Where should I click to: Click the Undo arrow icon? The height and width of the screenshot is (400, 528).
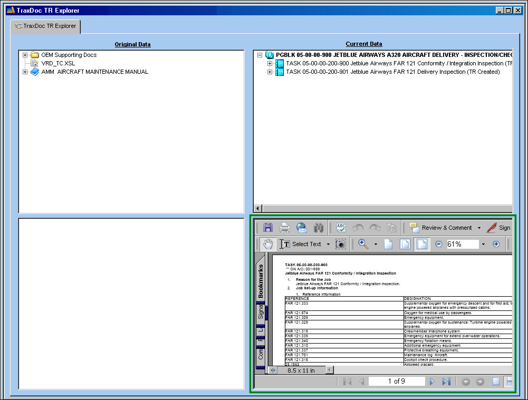click(x=358, y=228)
